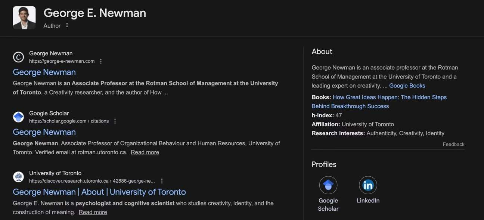484x220 pixels.
Task: Open the Google Books source link
Action: (x=407, y=86)
